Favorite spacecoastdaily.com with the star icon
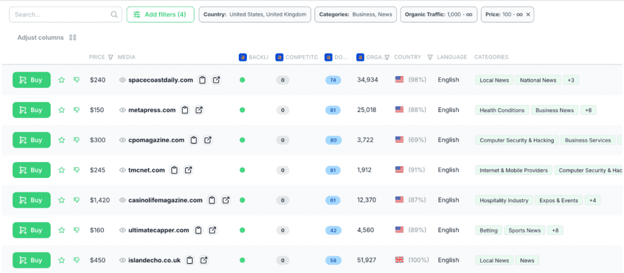This screenshot has width=624, height=273. (x=62, y=80)
